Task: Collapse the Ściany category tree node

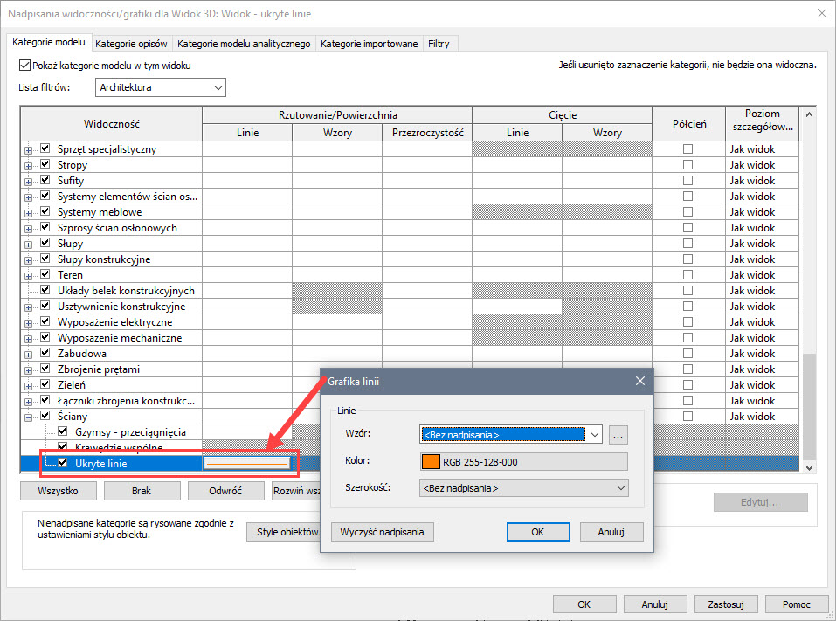Action: tap(30, 417)
